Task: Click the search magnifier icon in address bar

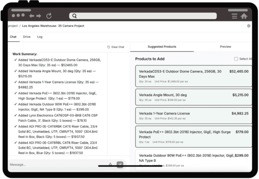Action: [74, 16]
